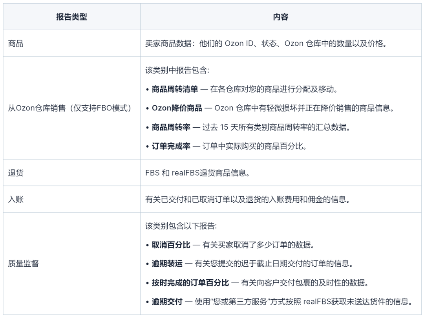The image size is (424, 317).
Task: Click the bold 商品周转清单 term
Action: [x=175, y=89]
